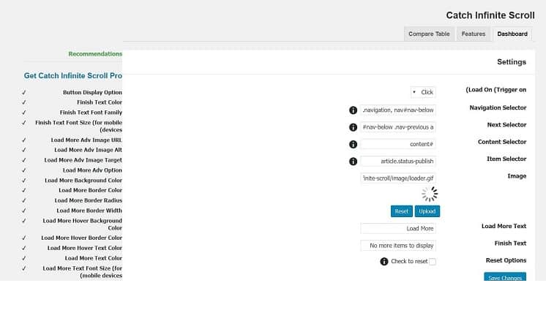This screenshot has width=546, height=329.
Task: Focus the Next Selector input field
Action: coord(398,127)
